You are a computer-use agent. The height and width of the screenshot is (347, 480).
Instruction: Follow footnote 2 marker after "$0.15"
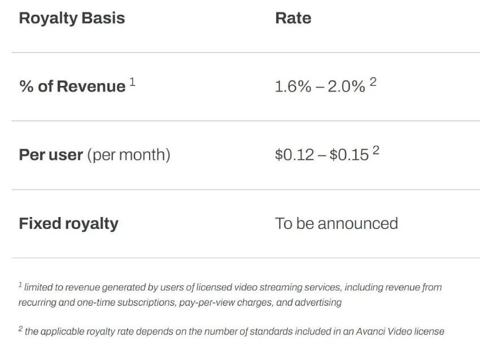tap(376, 150)
